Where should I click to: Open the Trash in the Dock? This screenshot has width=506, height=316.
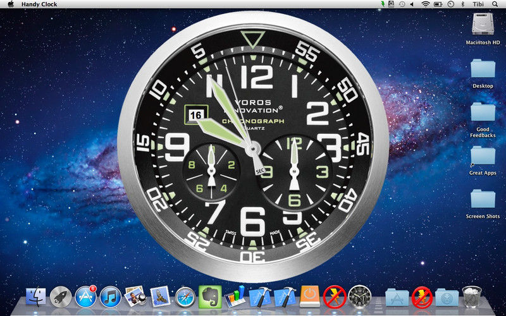pos(471,296)
